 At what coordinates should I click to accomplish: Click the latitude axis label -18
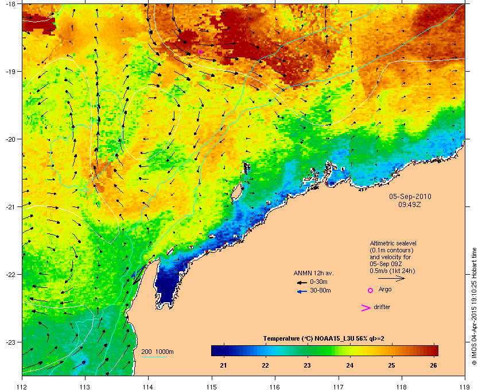(10, 4)
